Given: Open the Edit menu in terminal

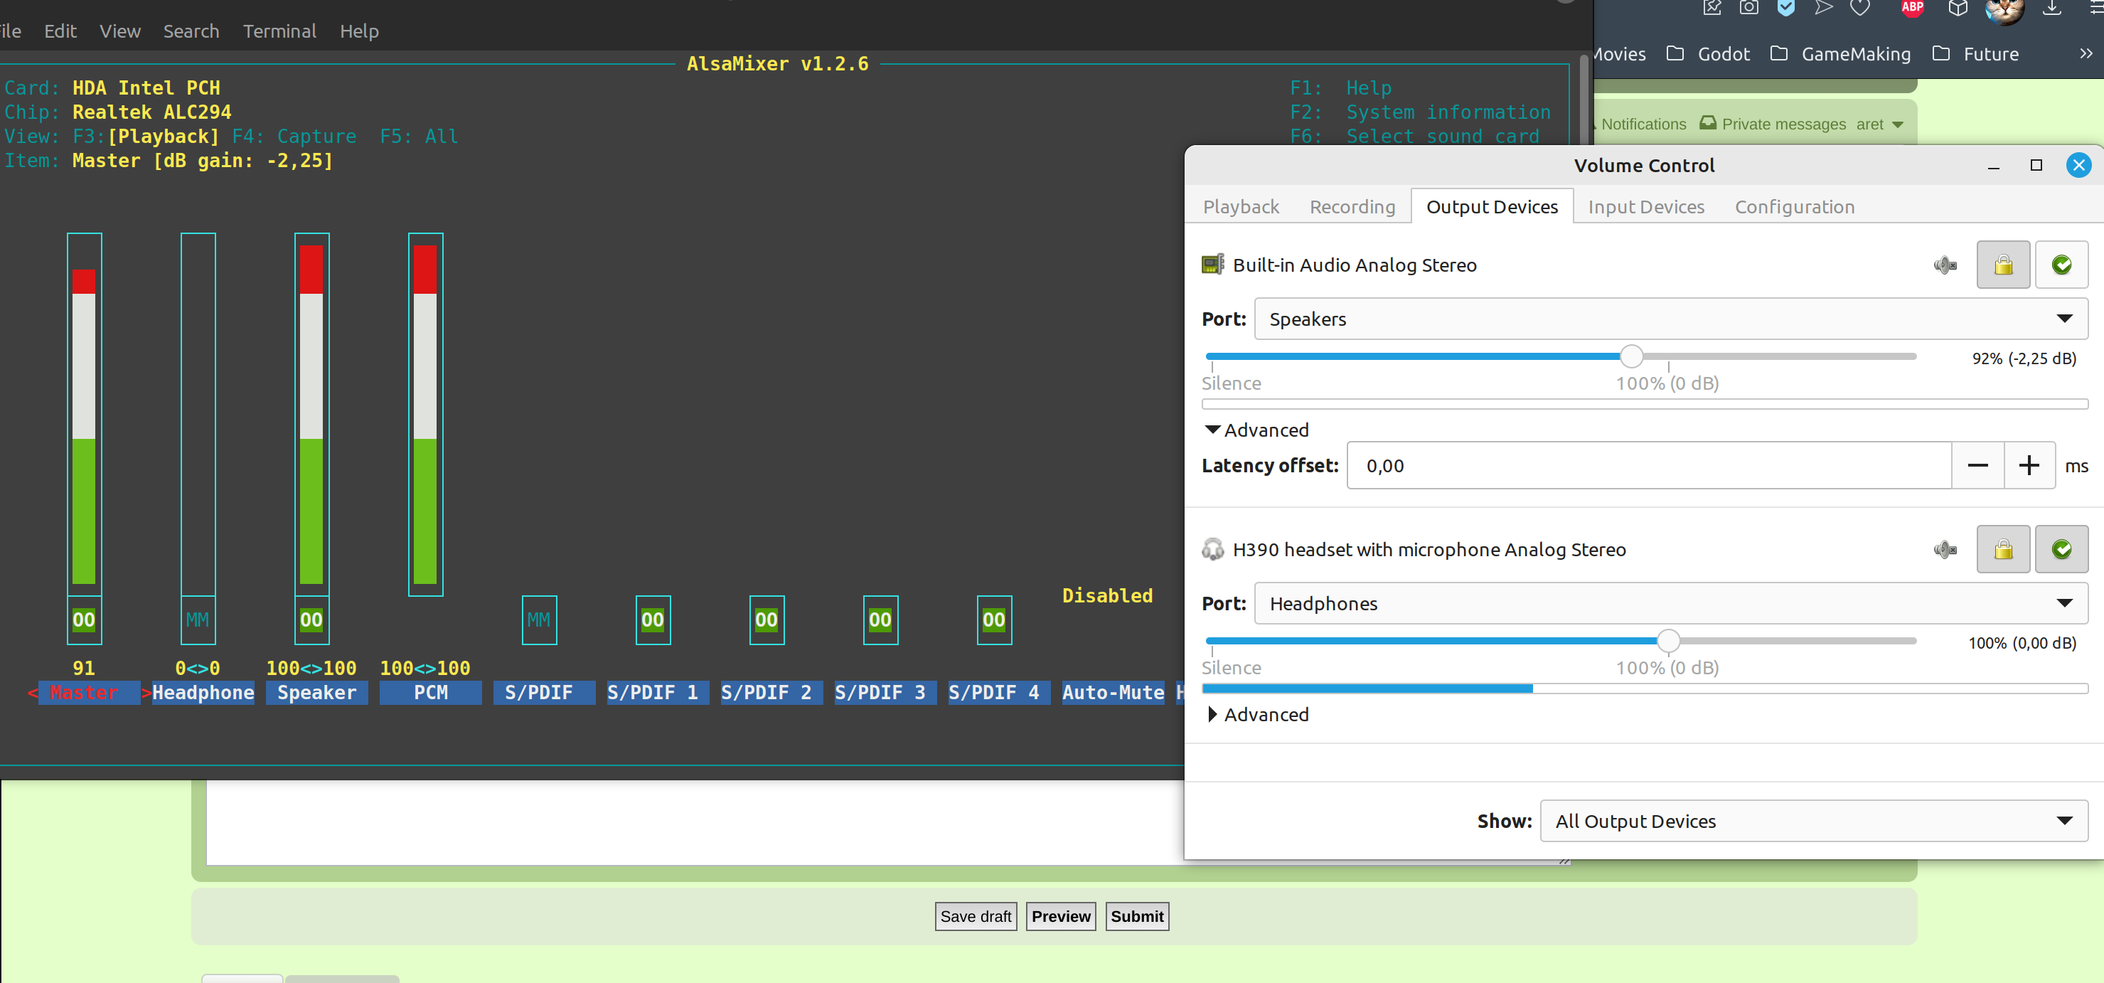Looking at the screenshot, I should coord(60,31).
